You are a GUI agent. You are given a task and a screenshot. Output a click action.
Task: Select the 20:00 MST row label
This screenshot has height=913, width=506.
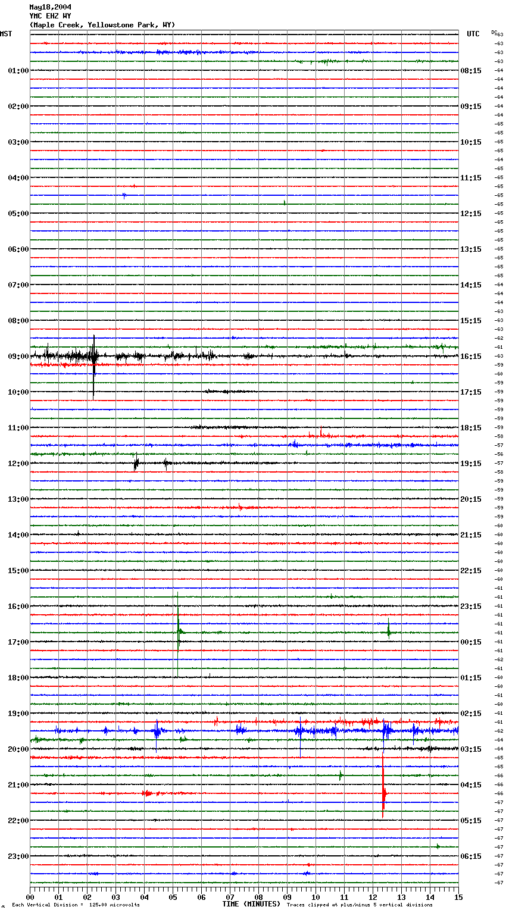click(18, 749)
